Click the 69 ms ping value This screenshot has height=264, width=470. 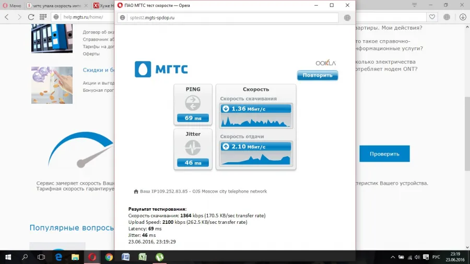(193, 118)
